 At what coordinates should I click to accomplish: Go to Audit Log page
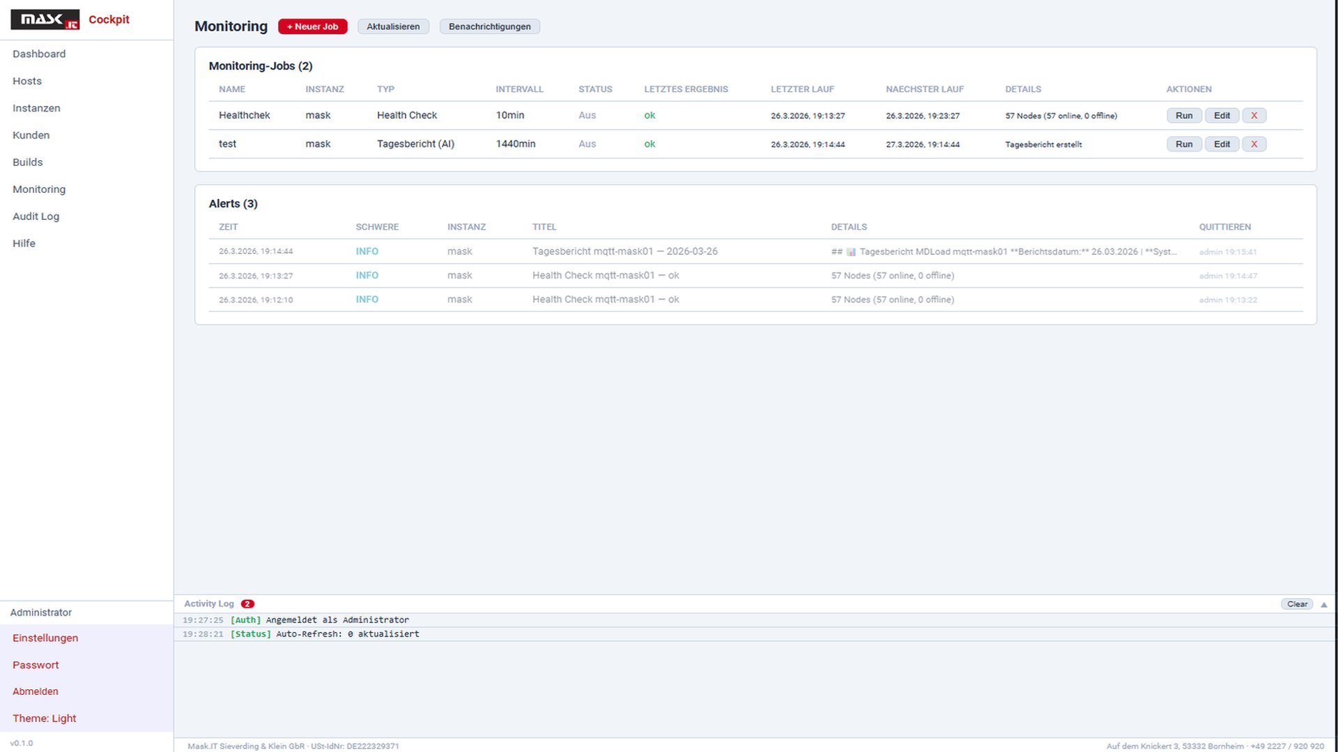pyautogui.click(x=36, y=216)
